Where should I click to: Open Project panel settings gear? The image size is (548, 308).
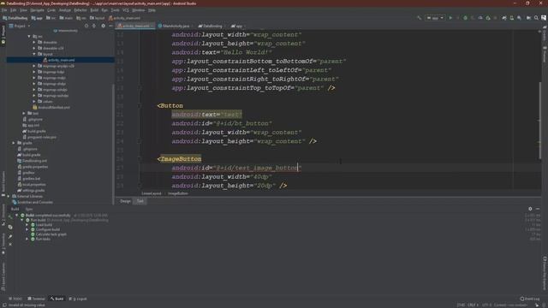click(103, 26)
